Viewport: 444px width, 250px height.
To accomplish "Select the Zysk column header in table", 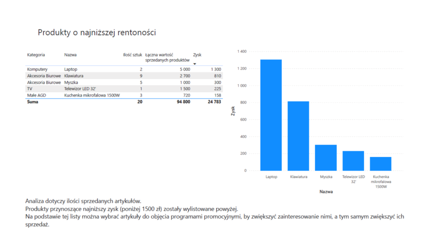I will pos(197,55).
